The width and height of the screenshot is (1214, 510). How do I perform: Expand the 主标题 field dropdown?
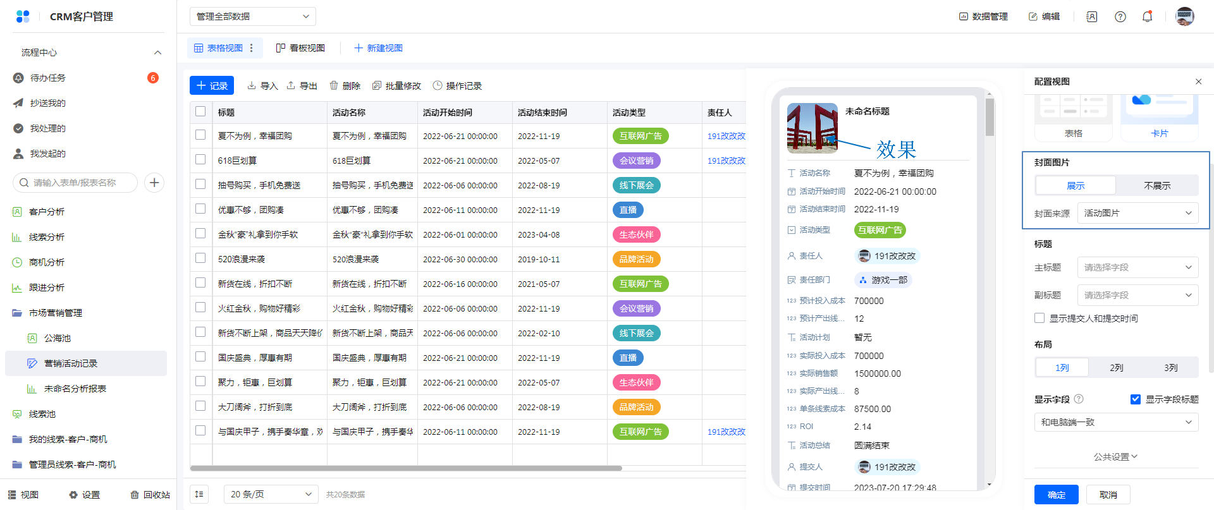click(1137, 267)
